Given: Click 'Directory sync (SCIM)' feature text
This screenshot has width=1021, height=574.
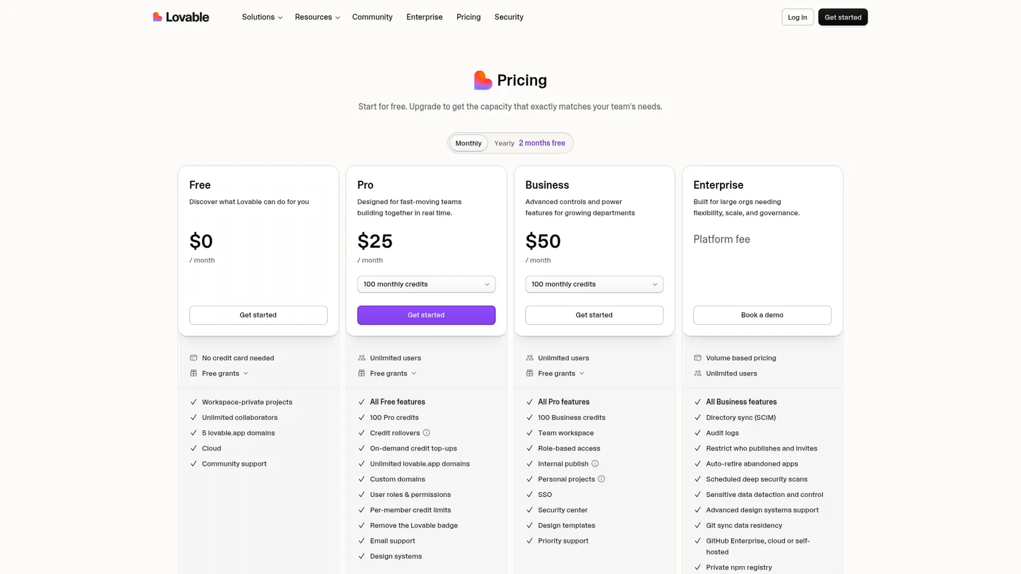Looking at the screenshot, I should tap(740, 418).
